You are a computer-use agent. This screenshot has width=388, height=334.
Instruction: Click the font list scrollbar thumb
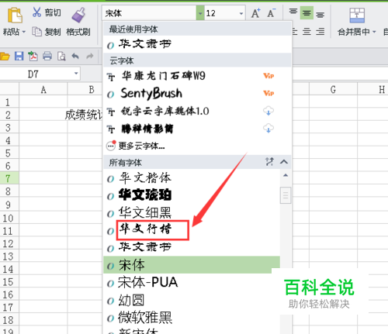(286, 195)
